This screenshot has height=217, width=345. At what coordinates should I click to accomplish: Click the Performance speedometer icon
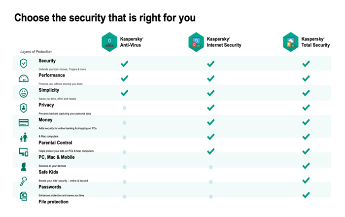[24, 78]
